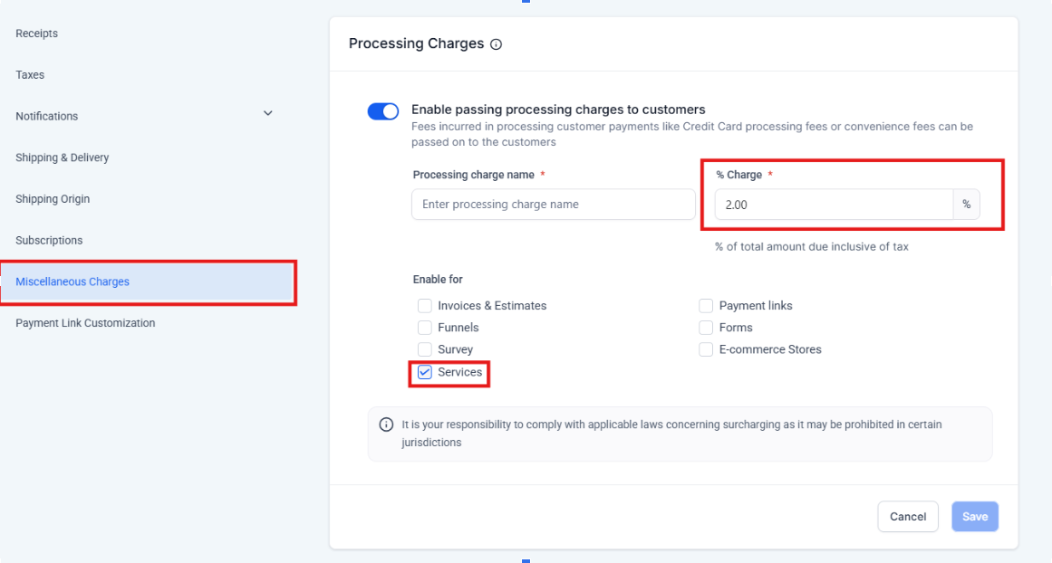
Task: Select the E-commerce Stores checkbox
Action: click(706, 349)
